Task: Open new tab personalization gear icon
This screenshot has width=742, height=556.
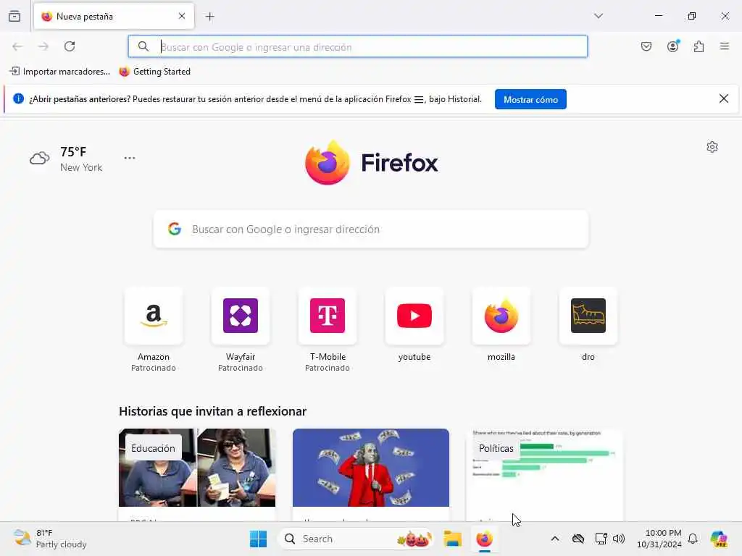Action: click(712, 147)
